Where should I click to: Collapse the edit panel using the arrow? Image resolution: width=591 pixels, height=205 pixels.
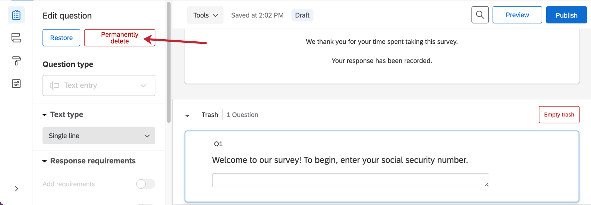pyautogui.click(x=16, y=188)
